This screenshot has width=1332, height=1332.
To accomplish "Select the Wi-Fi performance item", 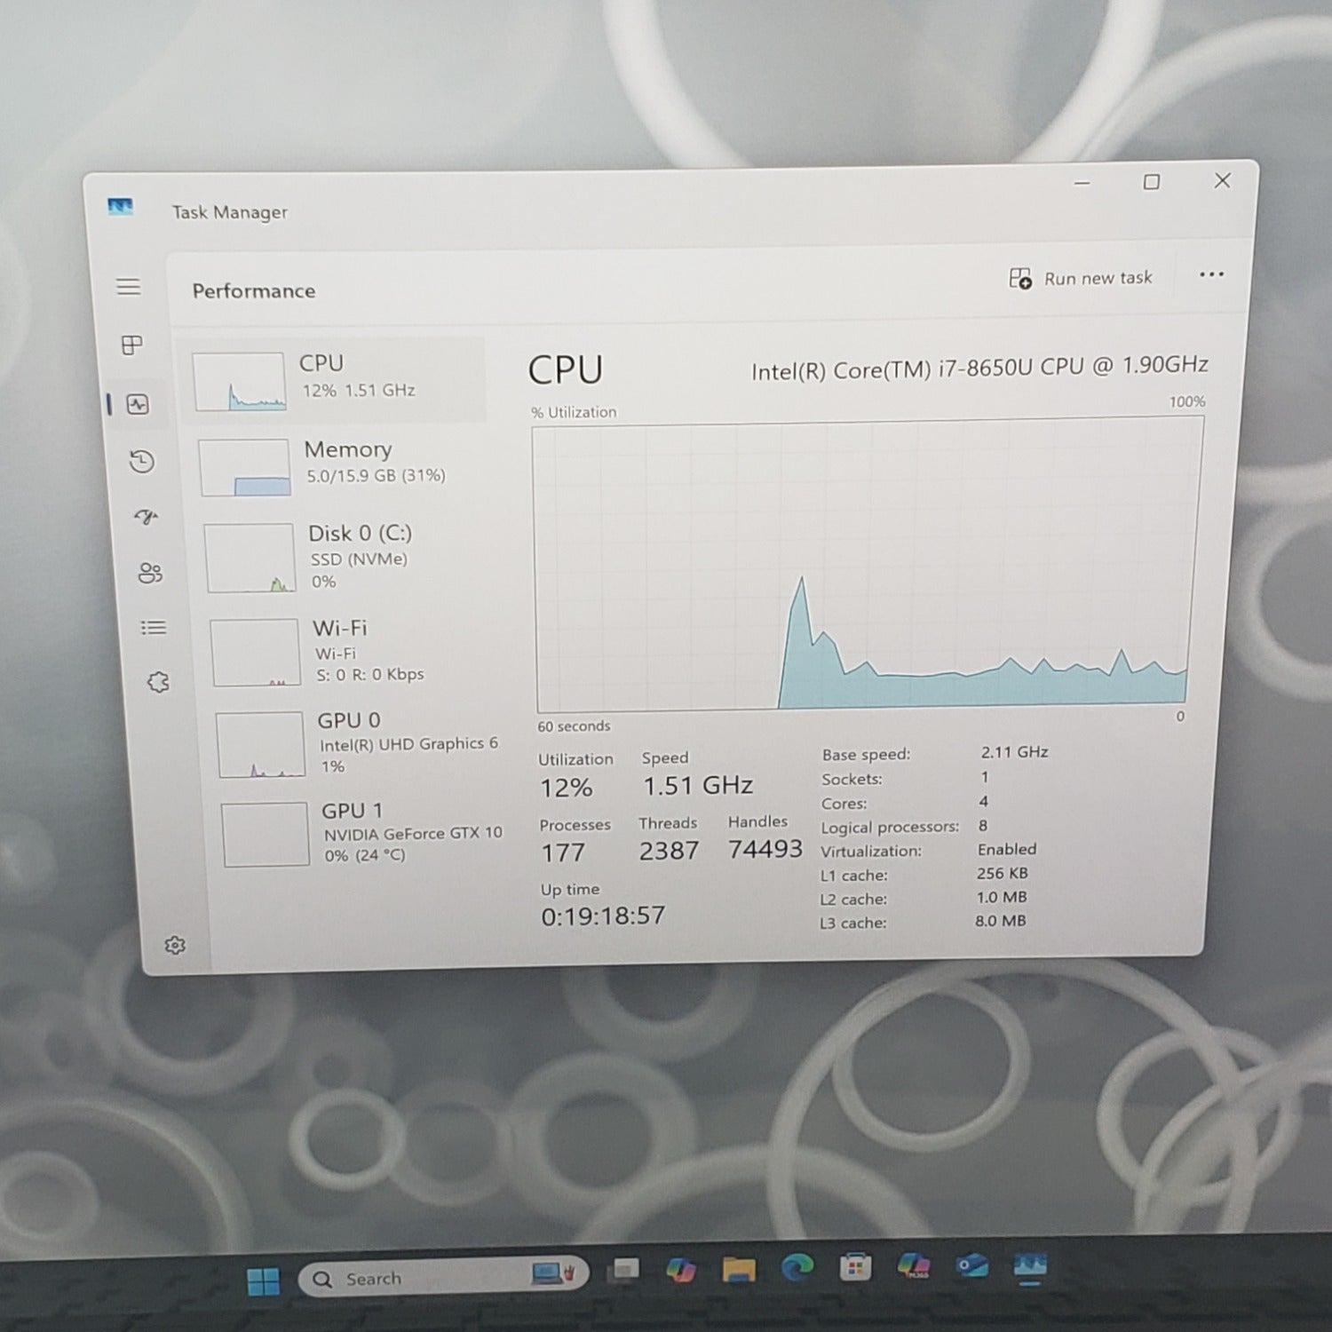I will [x=351, y=651].
